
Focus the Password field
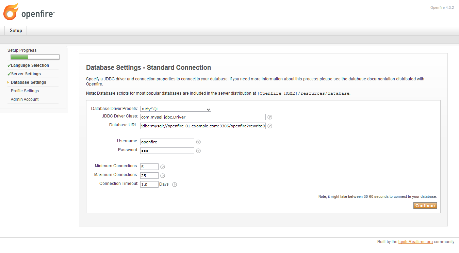(x=167, y=151)
